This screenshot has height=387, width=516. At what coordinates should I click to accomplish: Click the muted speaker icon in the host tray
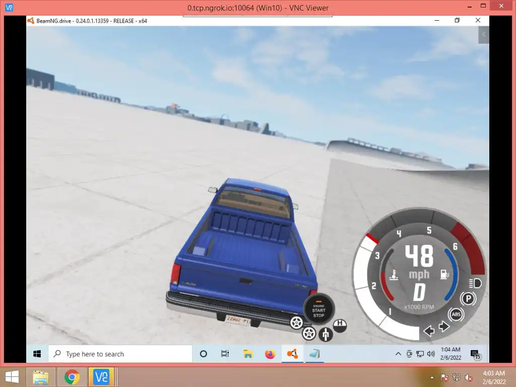point(468,377)
